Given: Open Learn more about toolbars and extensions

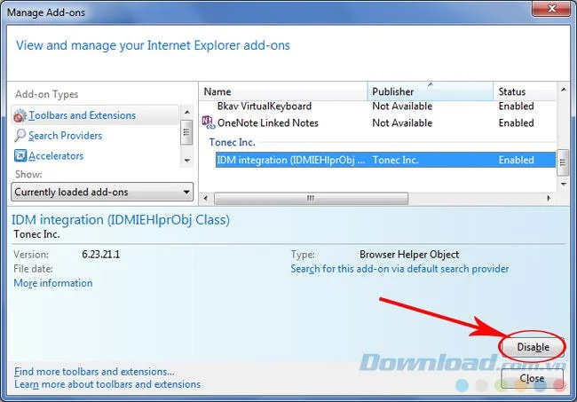Looking at the screenshot, I should (x=107, y=384).
